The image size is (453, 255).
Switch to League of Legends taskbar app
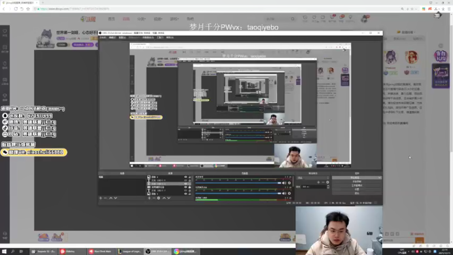[129, 252]
